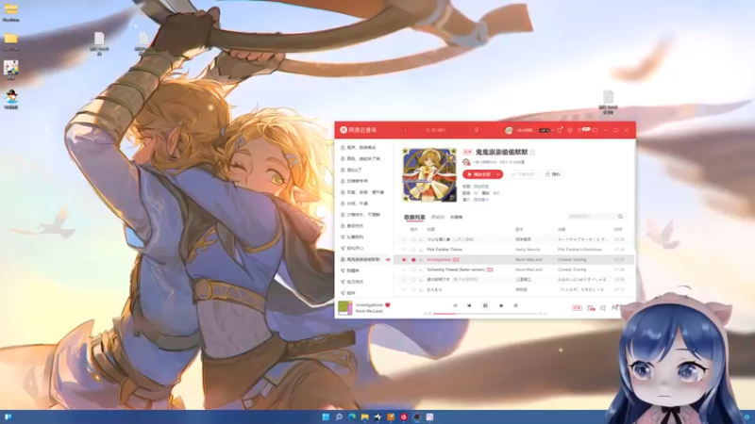This screenshot has height=424, width=755.
Task: Open the listen-to-identify microphone icon
Action: (477, 130)
